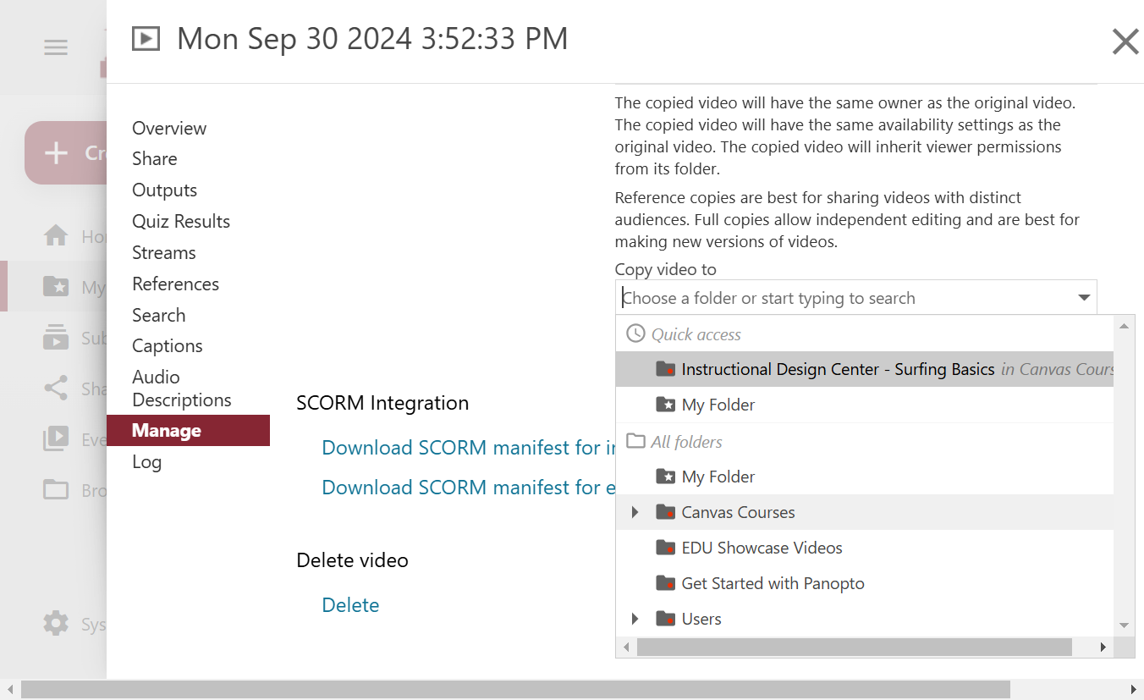Click dropdown list scroll down arrow
This screenshot has width=1144, height=700.
click(1125, 626)
